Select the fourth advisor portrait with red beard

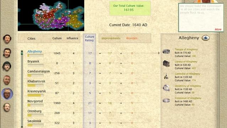click(7, 80)
